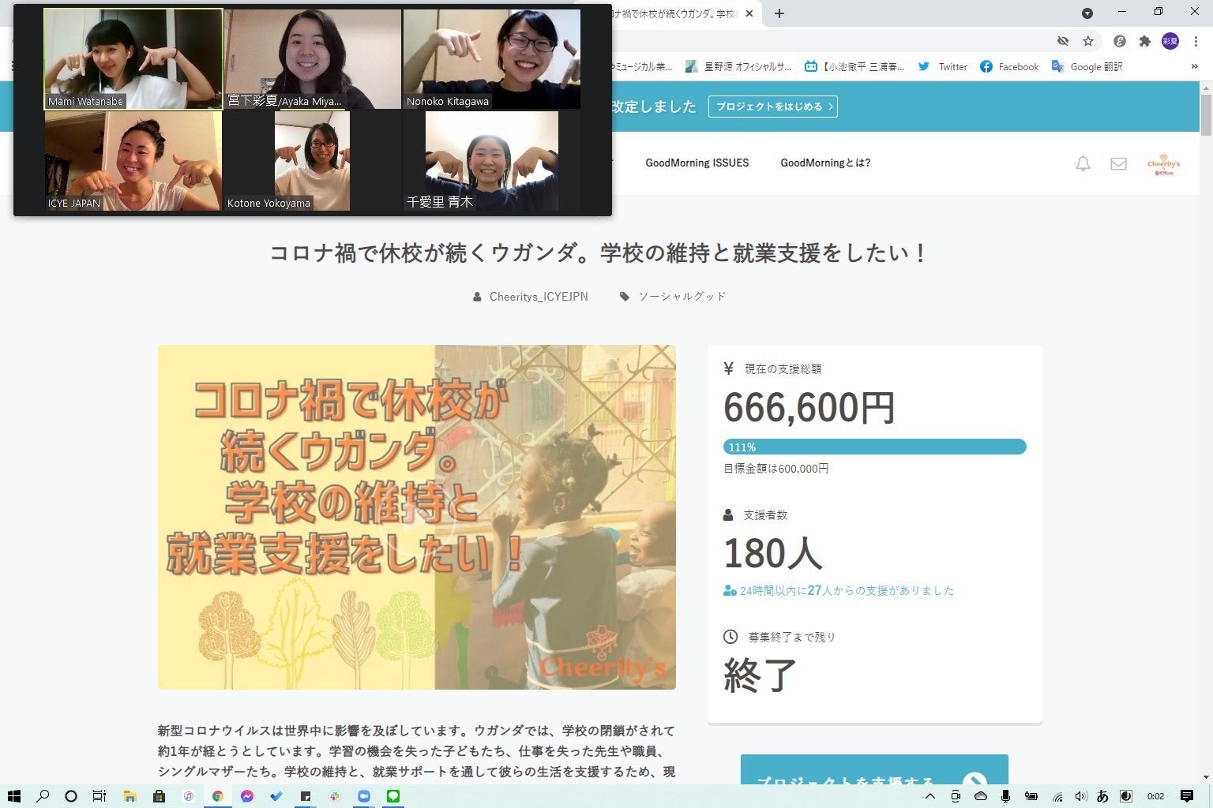
Task: Click the プロジェクトをはじめる button
Action: coord(772,107)
